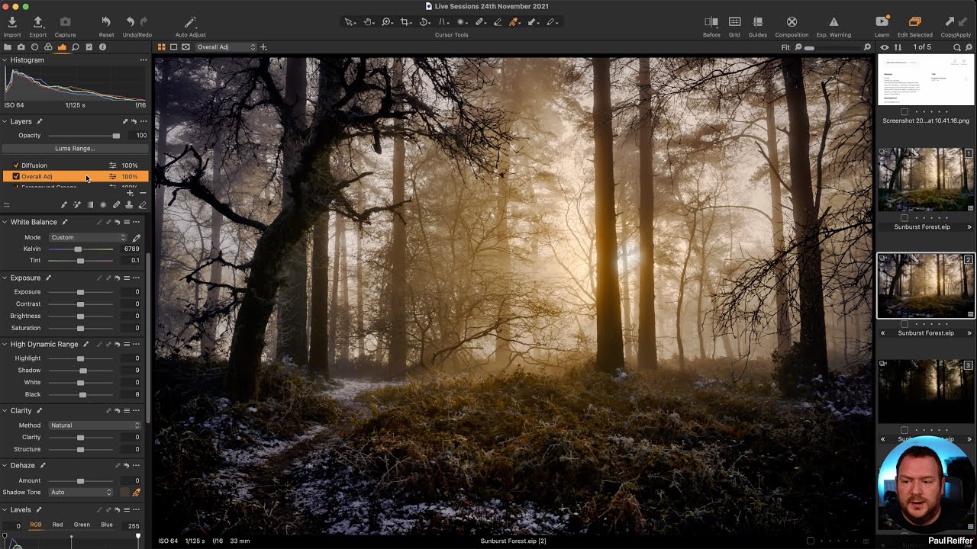
Task: Toggle proof margin view in the viewer bar
Action: tap(185, 47)
